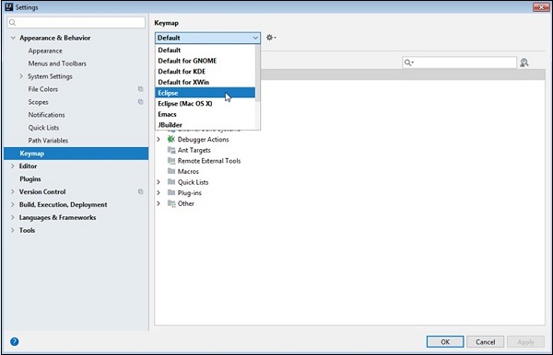Click the Help question mark icon

(x=15, y=341)
